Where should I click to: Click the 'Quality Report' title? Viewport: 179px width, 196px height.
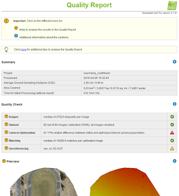[x=89, y=5]
